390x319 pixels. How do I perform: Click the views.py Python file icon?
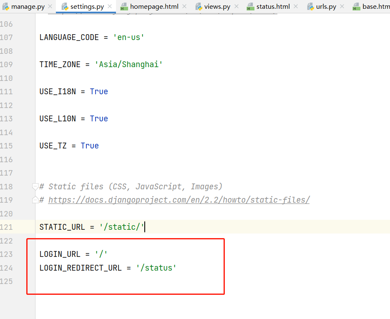199,7
